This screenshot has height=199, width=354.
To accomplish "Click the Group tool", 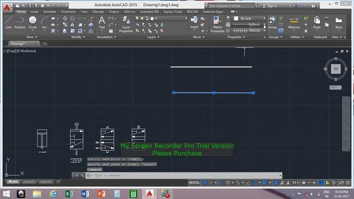I will [x=273, y=22].
